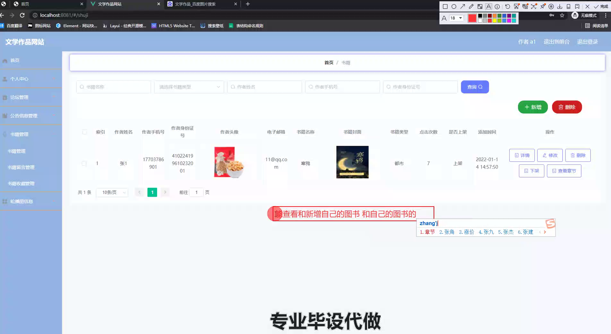Click the undo arrow in screenshot toolbar
This screenshot has height=334, width=611.
click(x=507, y=6)
